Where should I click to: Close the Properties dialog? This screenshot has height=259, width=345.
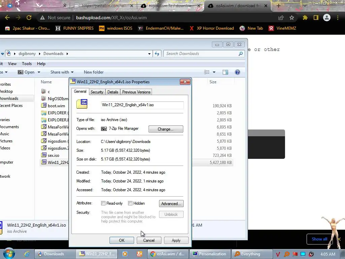click(x=185, y=82)
